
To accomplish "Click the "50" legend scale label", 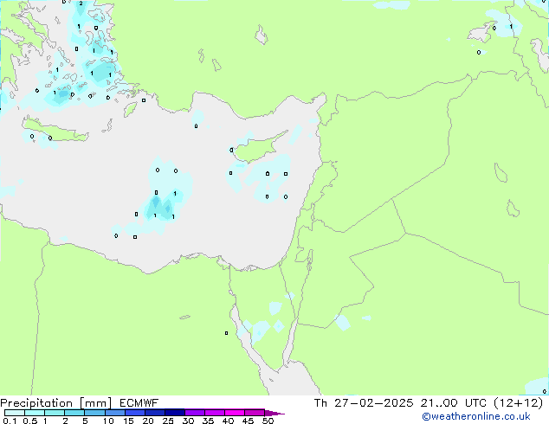I will click(x=268, y=421).
